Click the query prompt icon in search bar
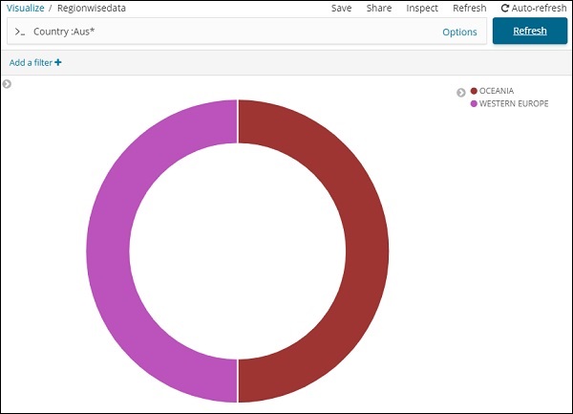This screenshot has height=414, width=573. pos(19,32)
